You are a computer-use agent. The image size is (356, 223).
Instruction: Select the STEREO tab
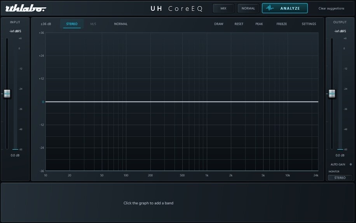click(x=72, y=24)
